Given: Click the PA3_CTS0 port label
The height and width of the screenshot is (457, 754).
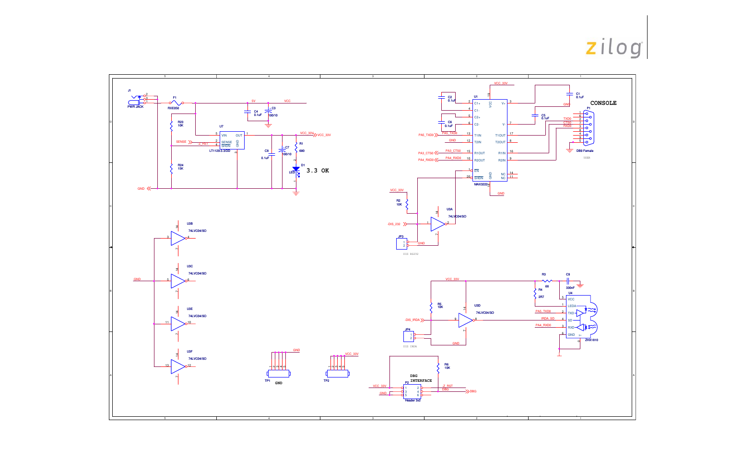Looking at the screenshot, I should coord(425,153).
